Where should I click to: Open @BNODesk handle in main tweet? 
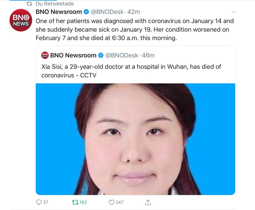[x=107, y=12]
